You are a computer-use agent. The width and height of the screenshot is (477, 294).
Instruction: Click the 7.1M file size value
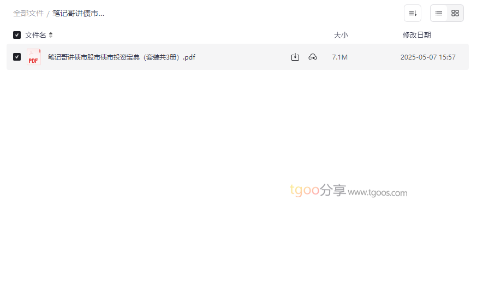click(x=339, y=57)
